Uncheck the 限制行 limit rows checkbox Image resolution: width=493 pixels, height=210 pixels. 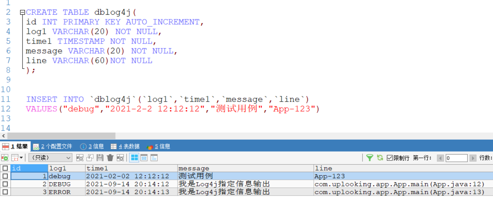(x=389, y=158)
